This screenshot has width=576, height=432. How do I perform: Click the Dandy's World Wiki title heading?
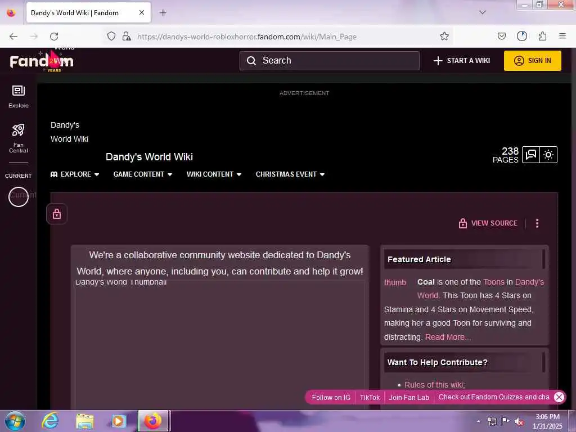(x=149, y=157)
